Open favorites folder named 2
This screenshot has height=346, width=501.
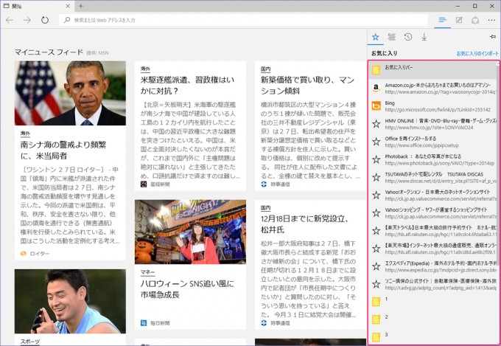(433, 319)
